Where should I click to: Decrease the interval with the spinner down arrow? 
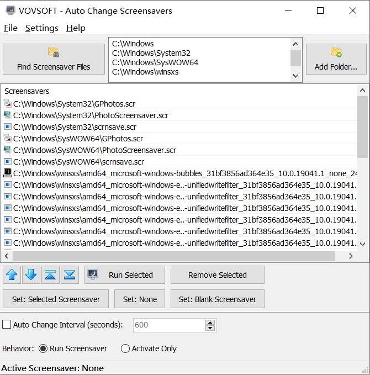[210, 328]
